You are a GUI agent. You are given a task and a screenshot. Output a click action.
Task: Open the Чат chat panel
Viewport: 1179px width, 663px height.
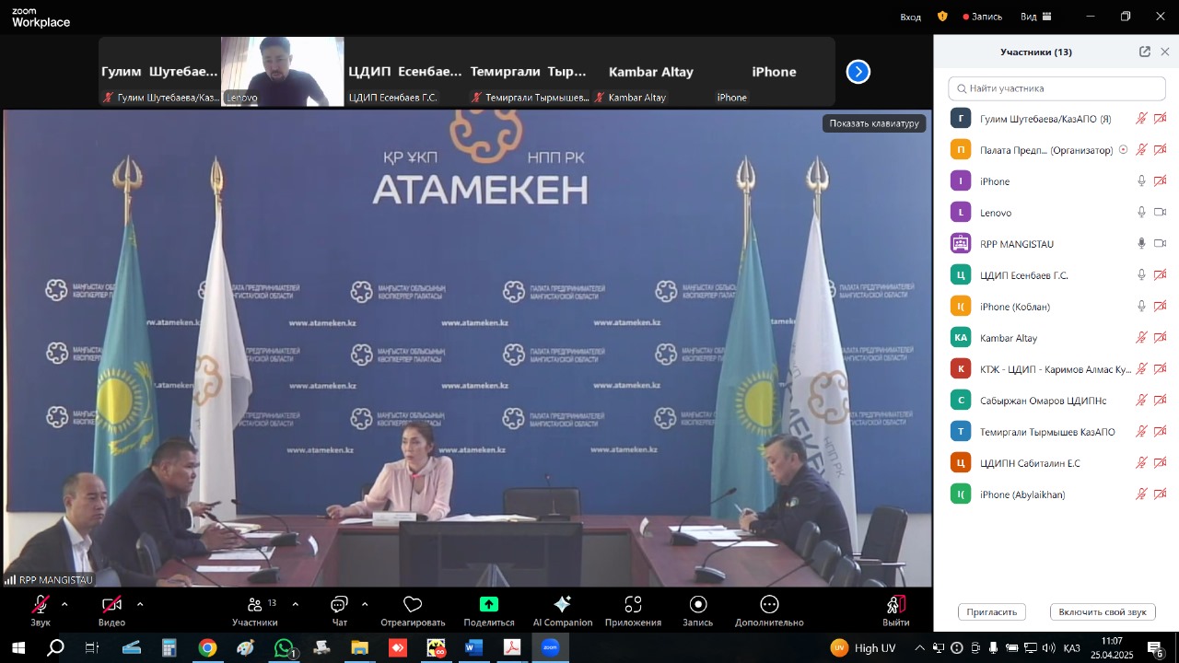pyautogui.click(x=340, y=611)
